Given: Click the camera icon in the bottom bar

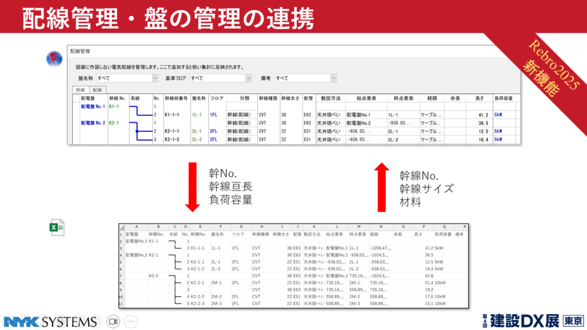Looking at the screenshot, I should [x=113, y=321].
